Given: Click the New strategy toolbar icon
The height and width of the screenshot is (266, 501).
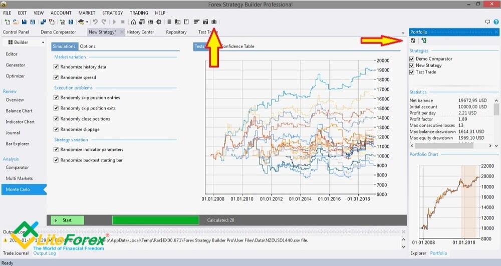Looking at the screenshot, I should pyautogui.click(x=7, y=22).
